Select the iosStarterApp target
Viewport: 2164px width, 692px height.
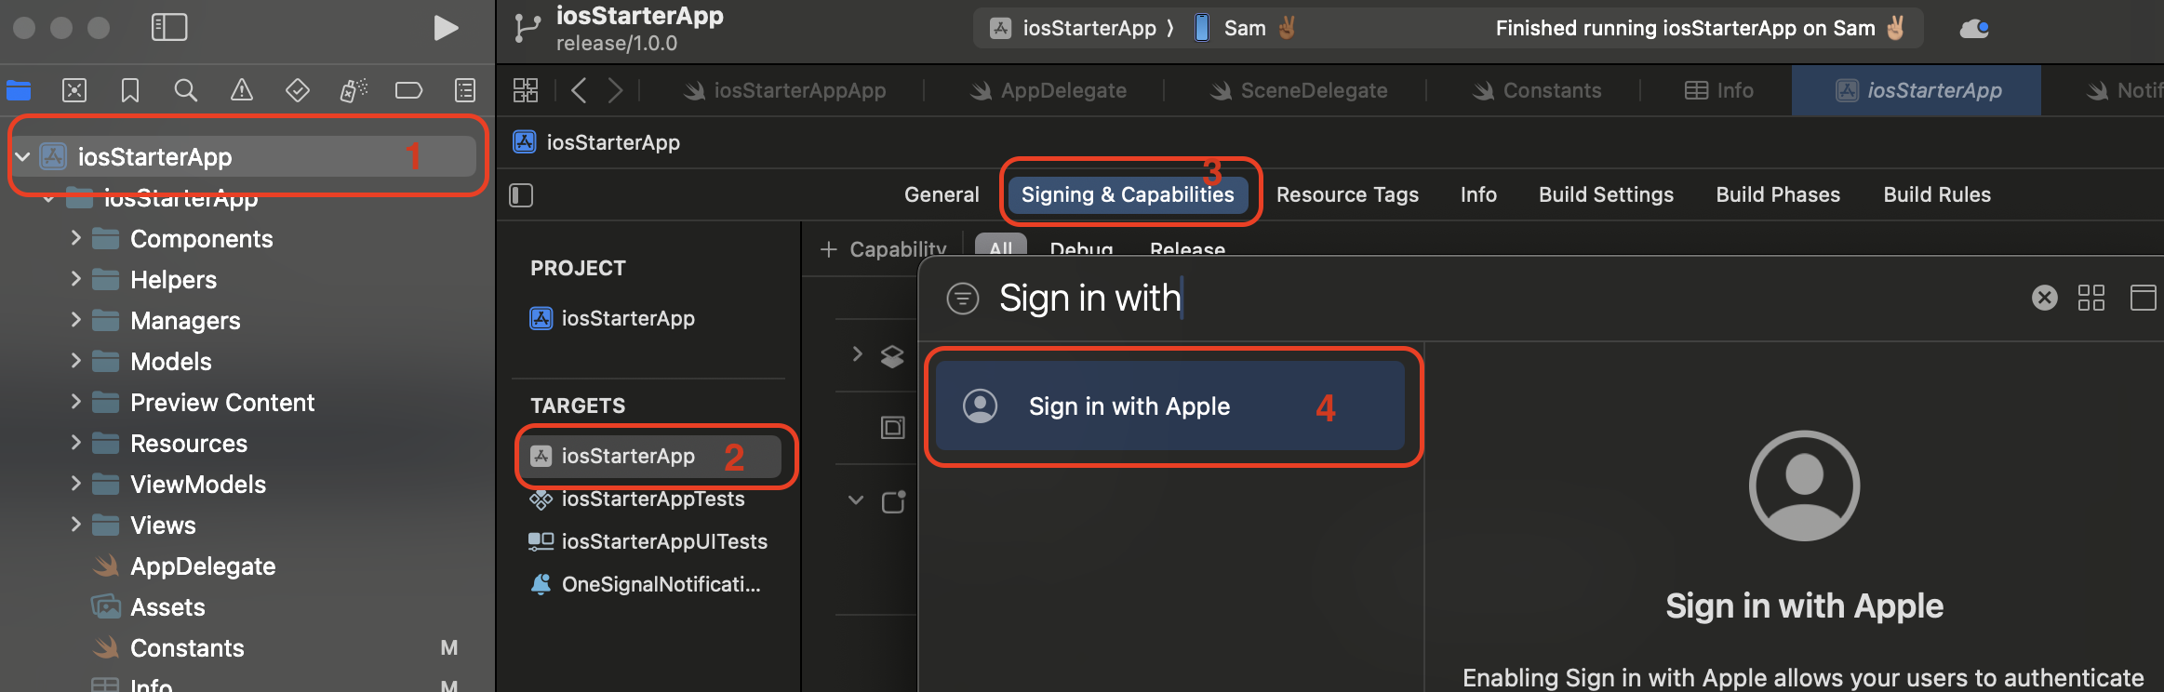650,456
